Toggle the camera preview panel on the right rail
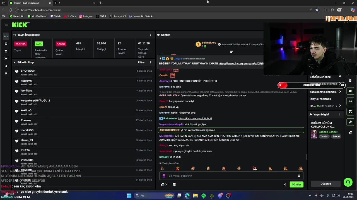This screenshot has width=357, height=200. pyautogui.click(x=350, y=112)
